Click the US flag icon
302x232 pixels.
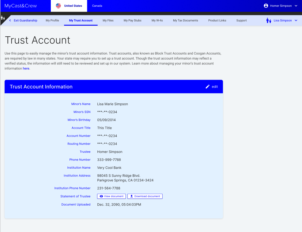[x=58, y=6]
